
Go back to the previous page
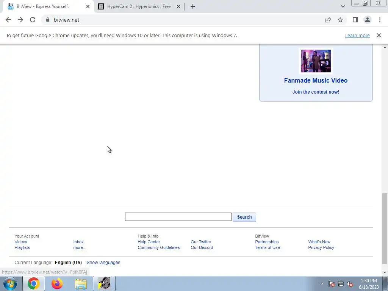[x=8, y=20]
